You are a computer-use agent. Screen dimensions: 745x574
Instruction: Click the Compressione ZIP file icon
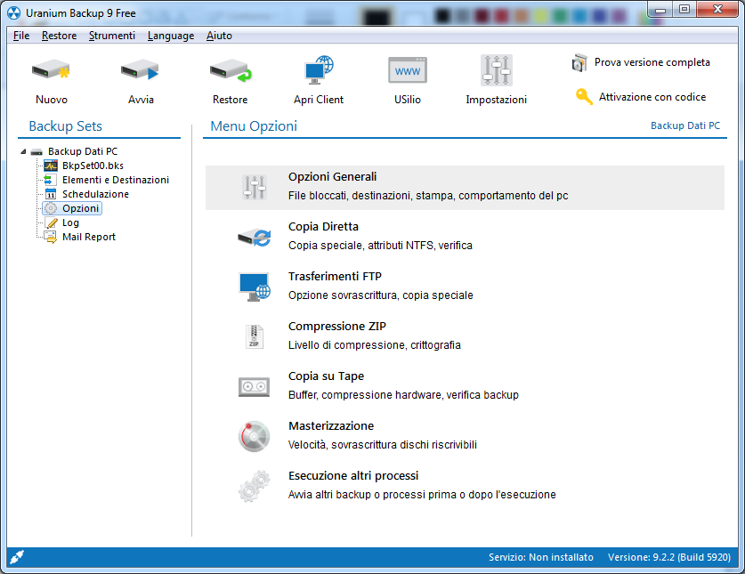click(255, 336)
